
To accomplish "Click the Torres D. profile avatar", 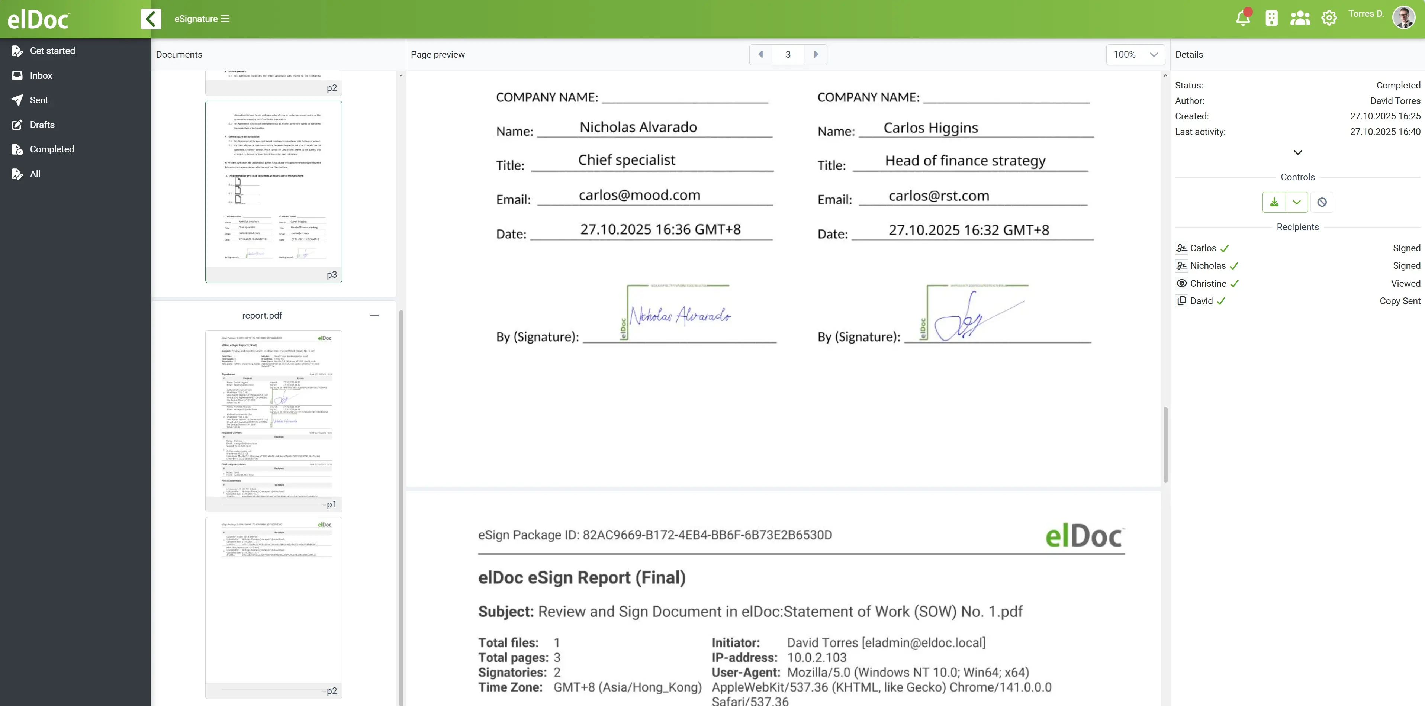I will (x=1403, y=18).
